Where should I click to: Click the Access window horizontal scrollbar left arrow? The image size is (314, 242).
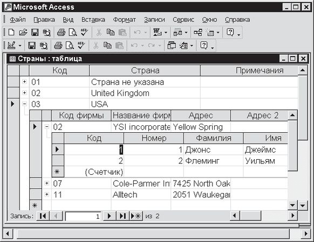pos(8,233)
